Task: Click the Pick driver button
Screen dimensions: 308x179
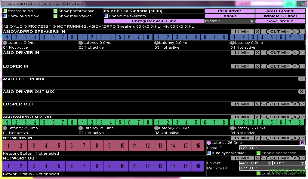Action: (229, 11)
